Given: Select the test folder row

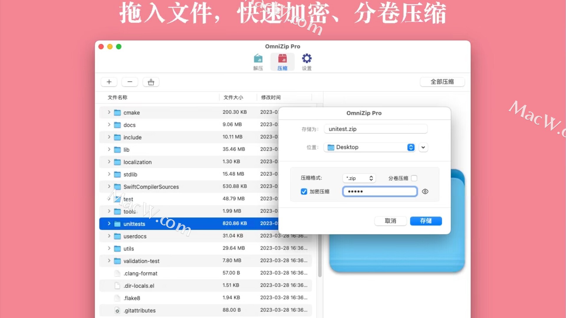Looking at the screenshot, I should (x=205, y=199).
